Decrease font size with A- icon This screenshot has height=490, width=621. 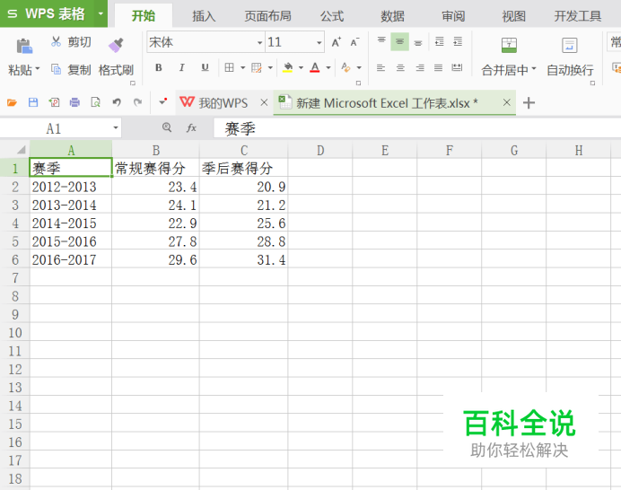(x=354, y=42)
